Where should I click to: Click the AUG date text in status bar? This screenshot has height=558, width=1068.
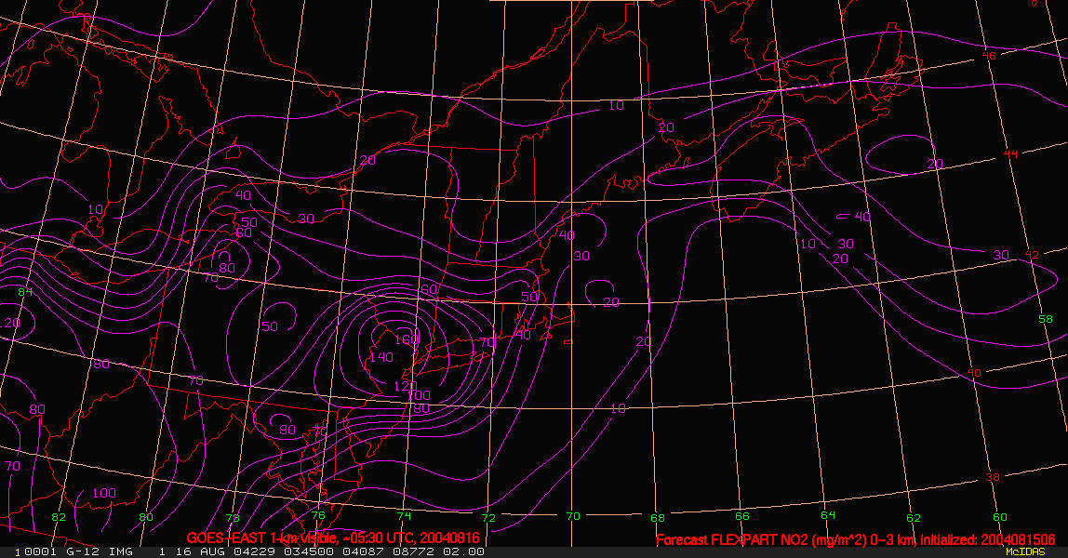211,551
